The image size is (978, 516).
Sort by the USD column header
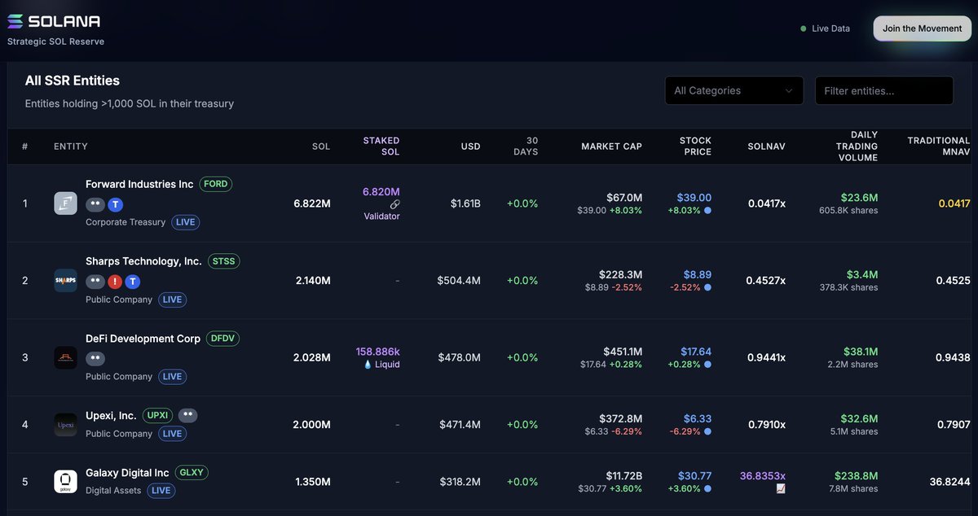470,146
